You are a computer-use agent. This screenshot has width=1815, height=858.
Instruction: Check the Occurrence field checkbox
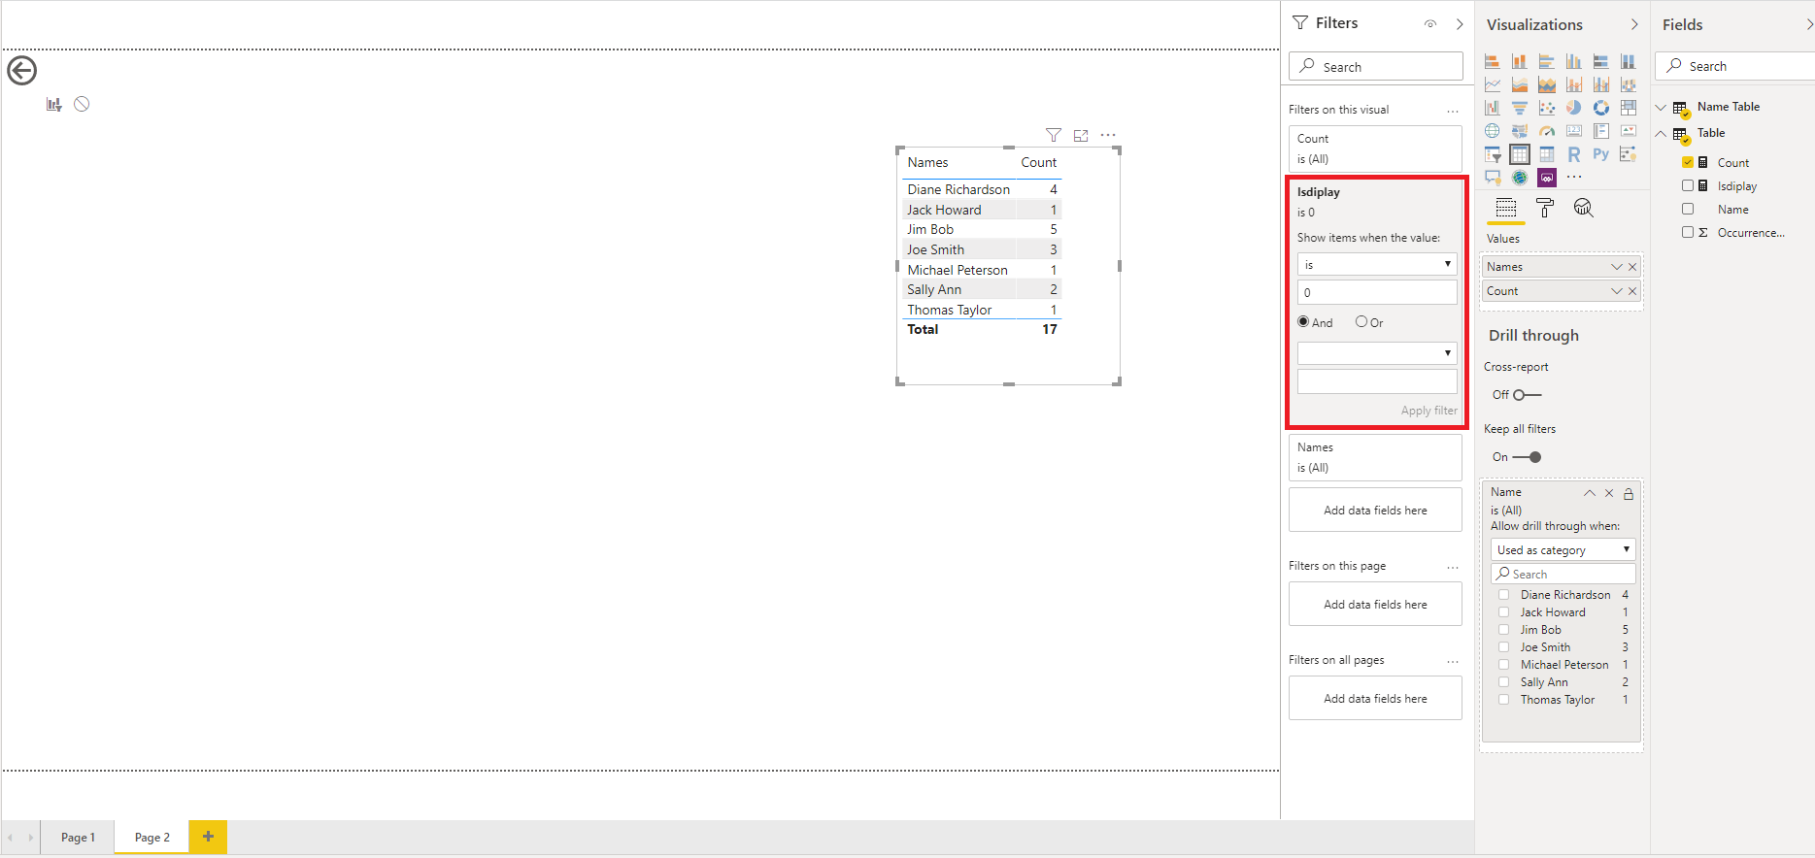(x=1688, y=232)
